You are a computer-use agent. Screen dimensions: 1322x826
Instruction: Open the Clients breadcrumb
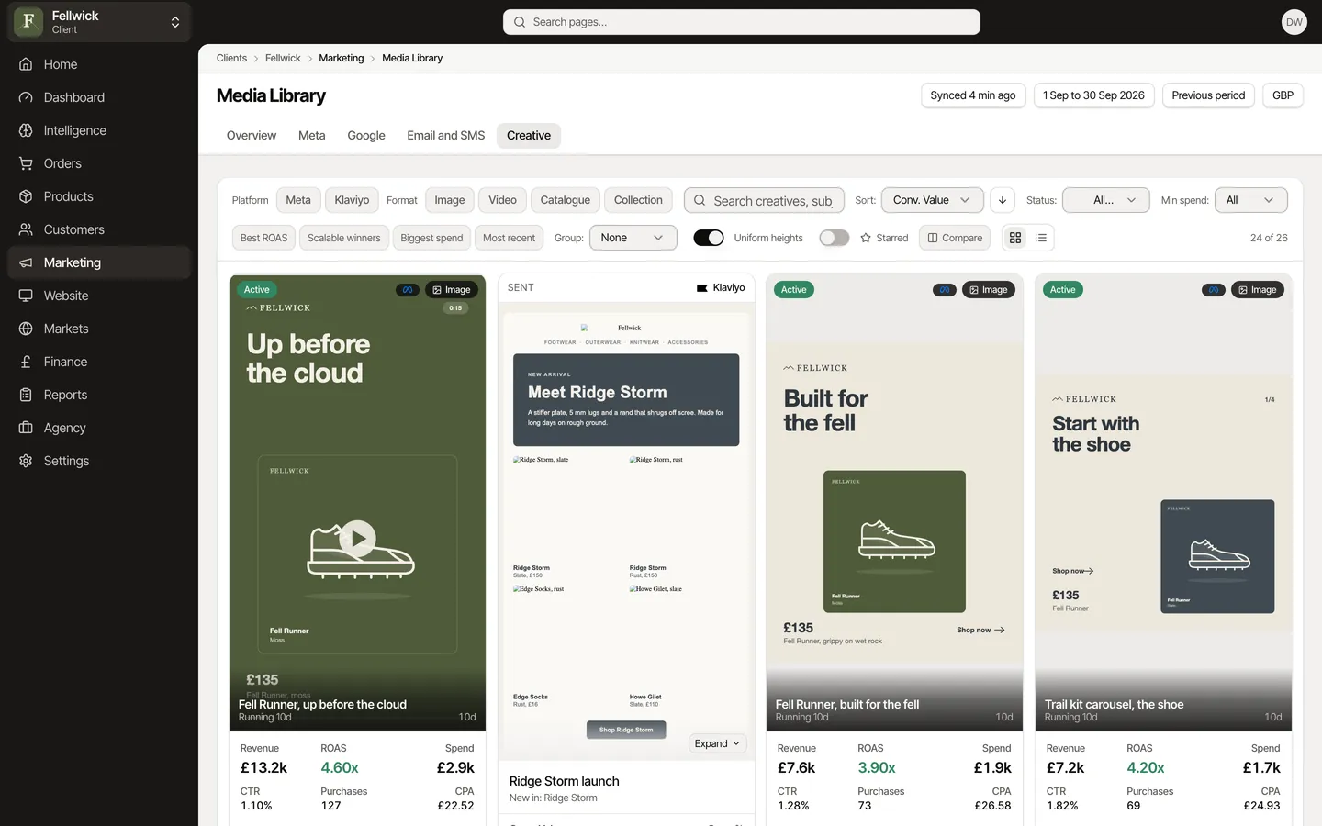(231, 58)
